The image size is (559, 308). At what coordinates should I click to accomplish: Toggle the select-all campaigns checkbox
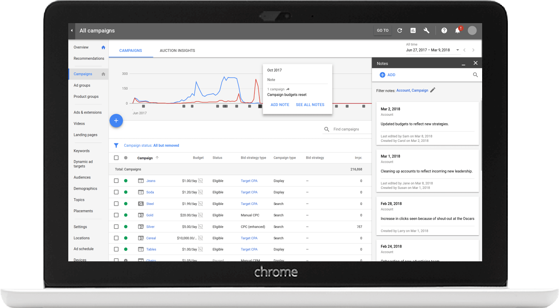click(x=116, y=158)
